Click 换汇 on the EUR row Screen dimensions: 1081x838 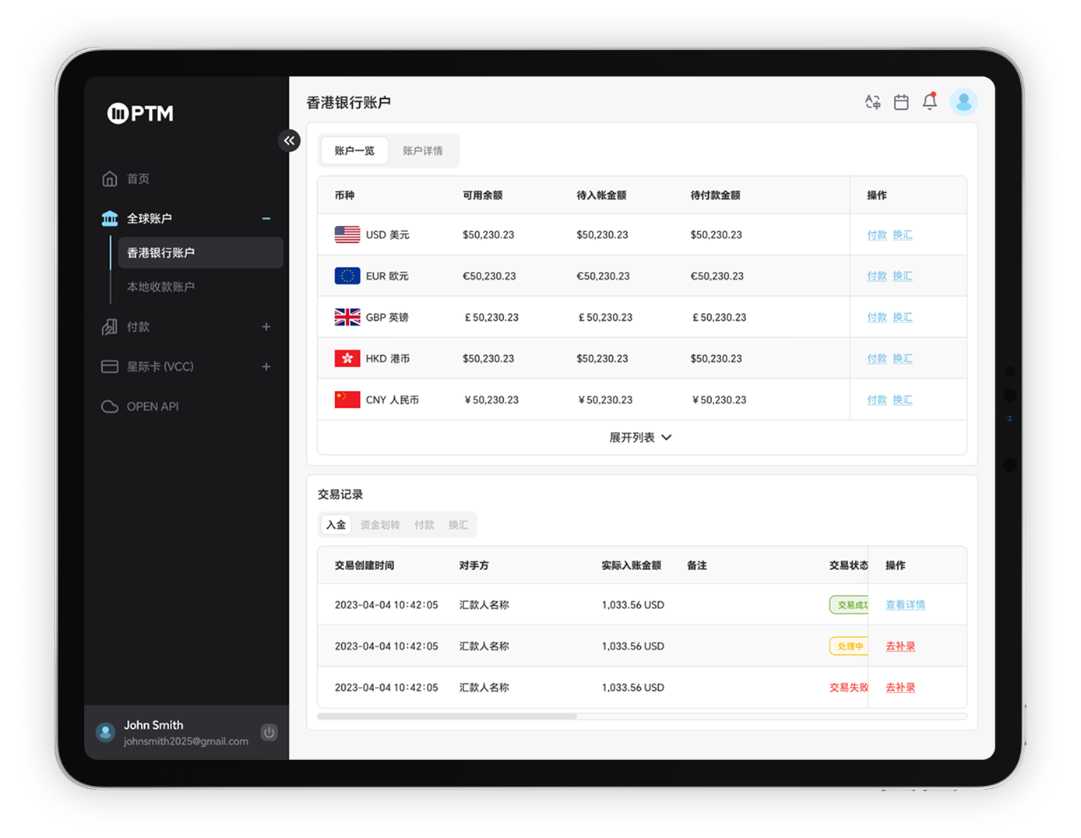902,275
